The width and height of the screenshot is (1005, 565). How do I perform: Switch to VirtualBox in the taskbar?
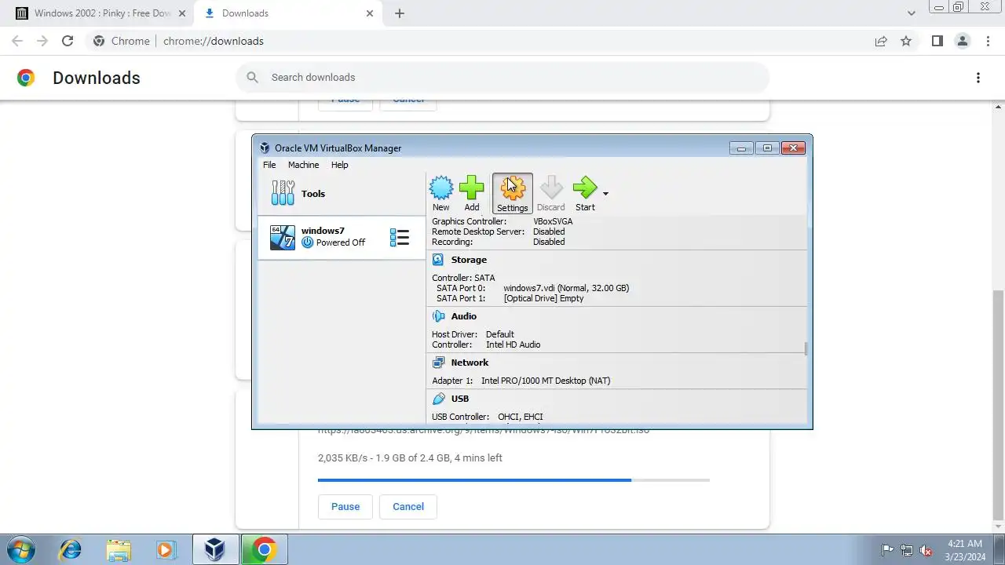point(214,549)
